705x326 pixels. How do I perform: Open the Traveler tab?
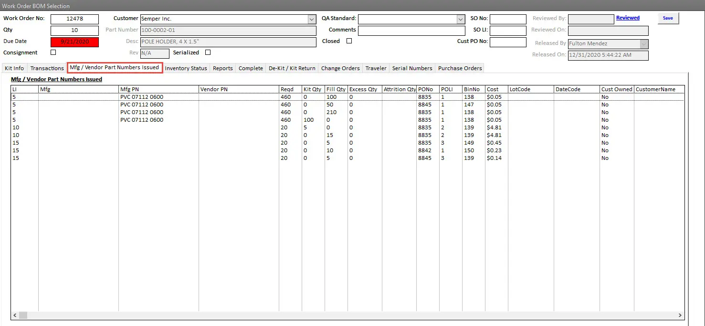(x=376, y=68)
